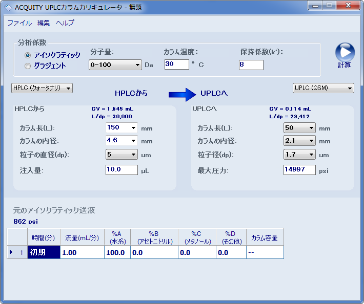Open the HPLC (クォータナリ) system dropdown
The height and width of the screenshot is (304, 364).
point(42,88)
